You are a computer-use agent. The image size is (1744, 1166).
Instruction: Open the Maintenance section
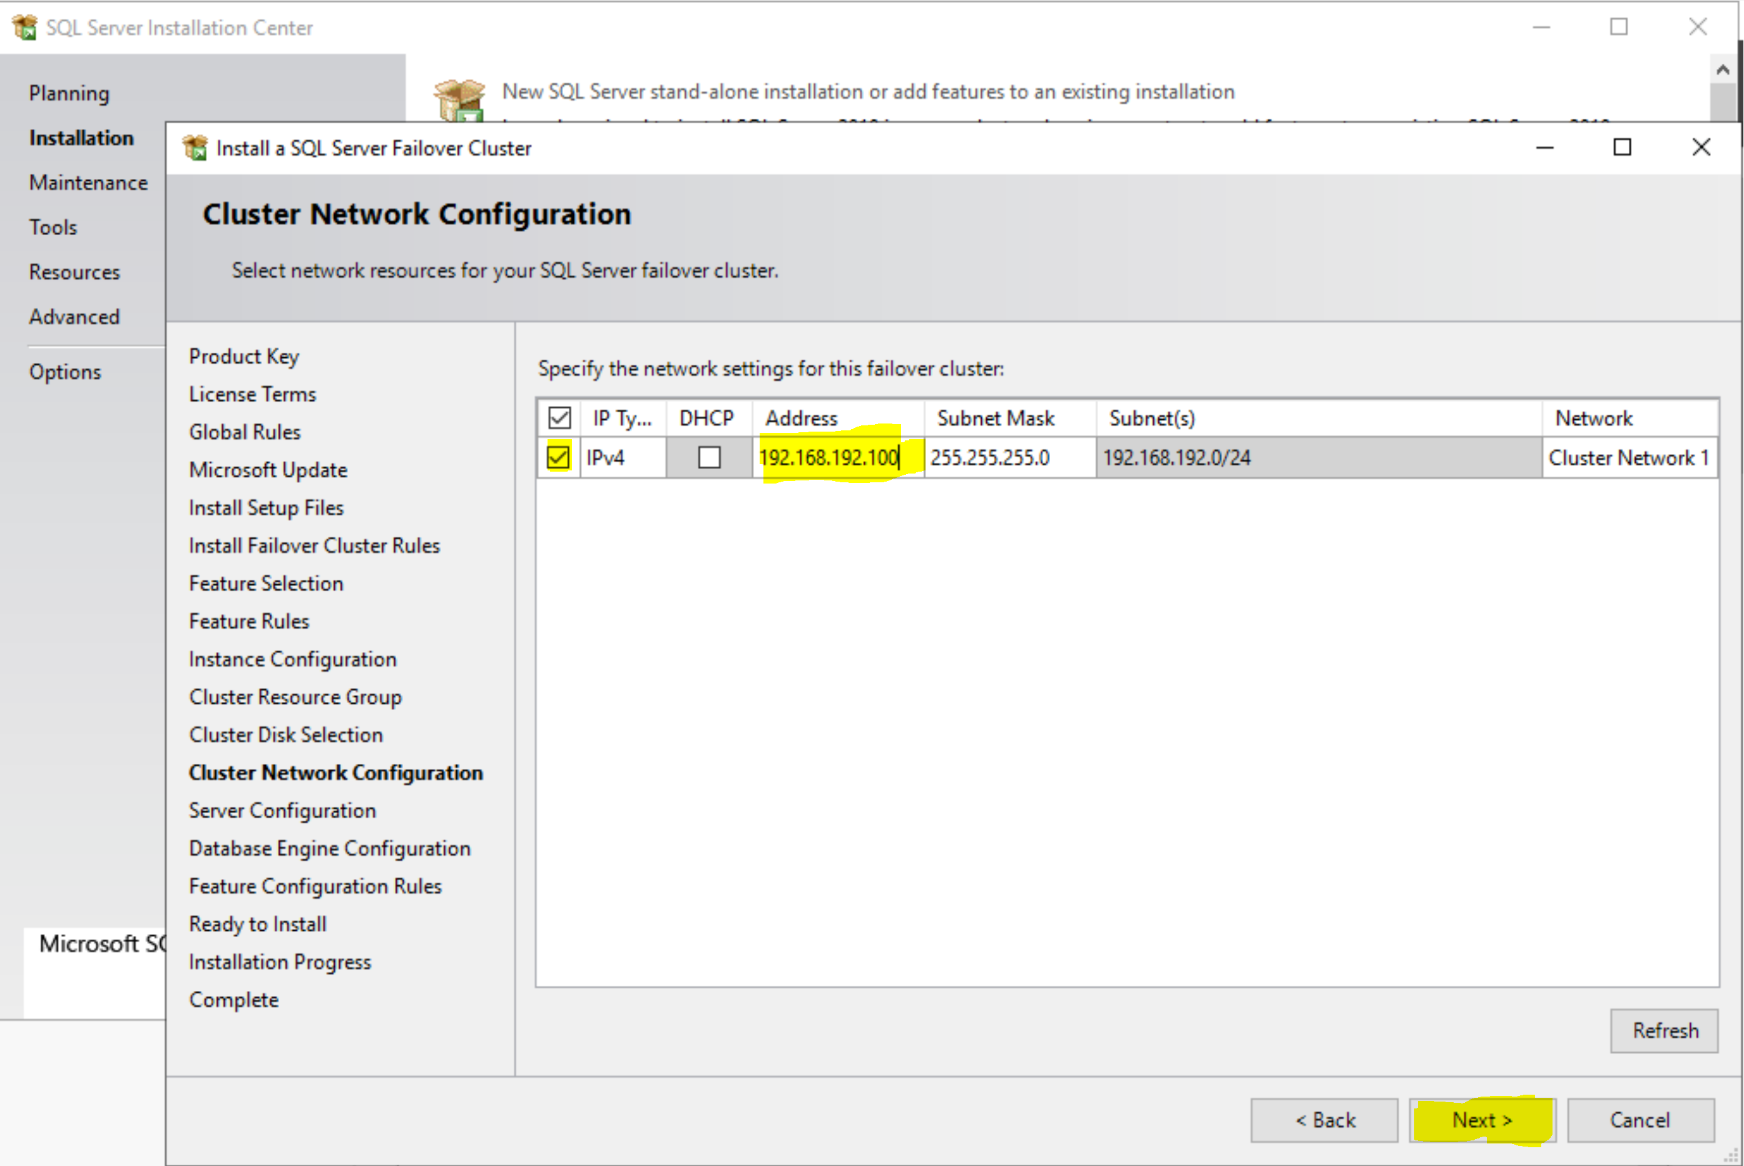point(88,182)
